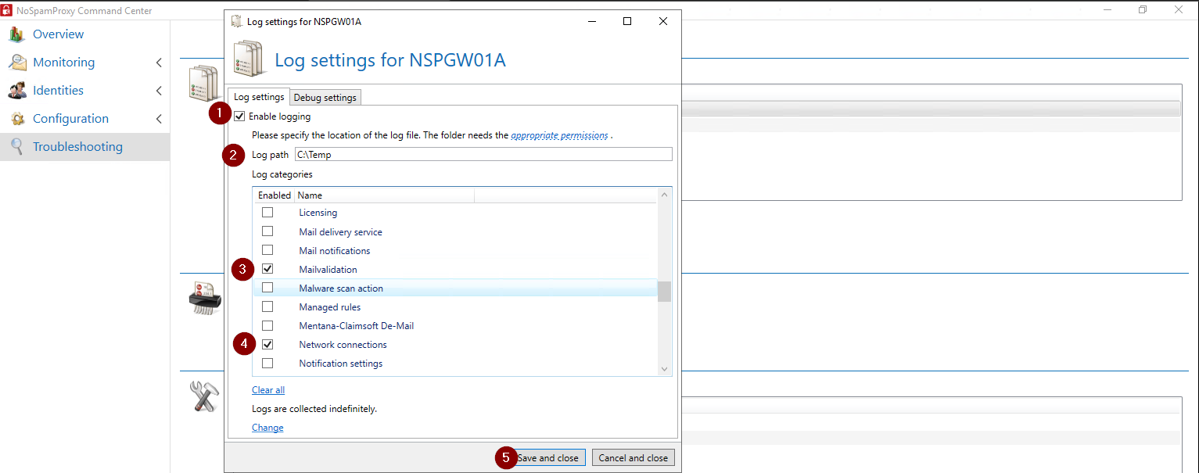
Task: Select the Log settings tab
Action: 259,97
